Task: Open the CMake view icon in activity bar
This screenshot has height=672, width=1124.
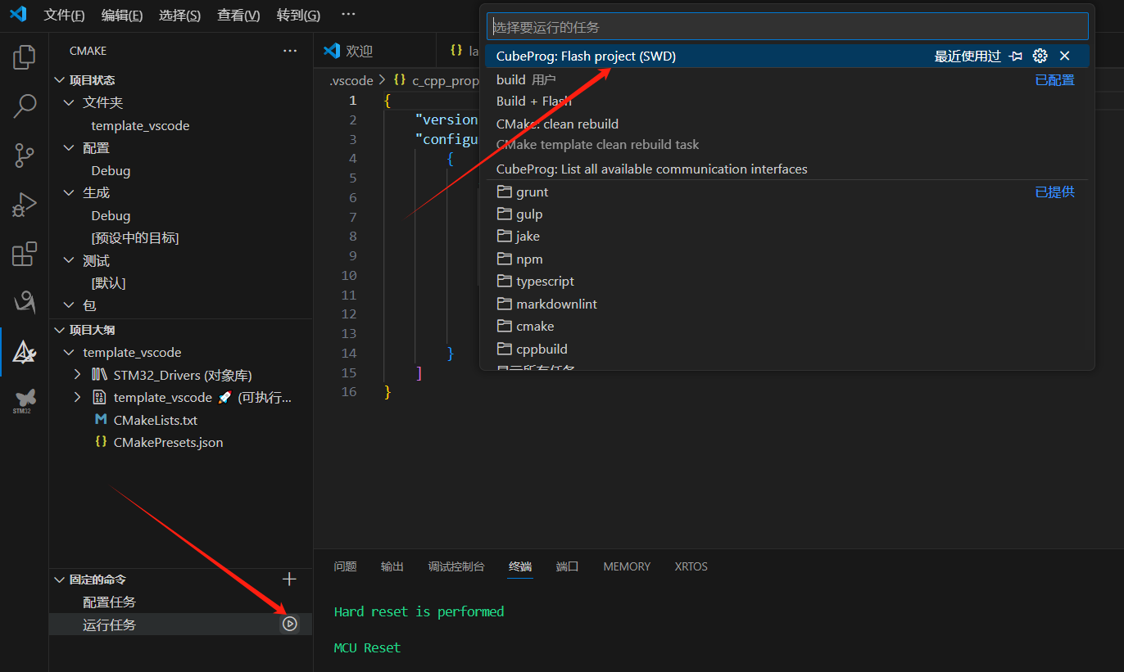Action: [25, 352]
